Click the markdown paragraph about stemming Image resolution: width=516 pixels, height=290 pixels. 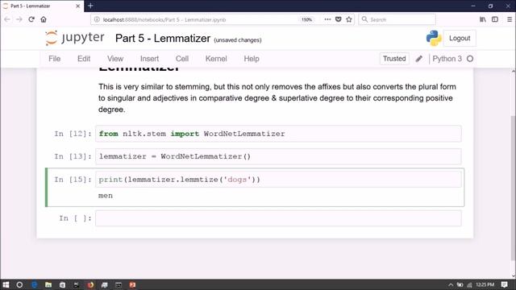277,98
